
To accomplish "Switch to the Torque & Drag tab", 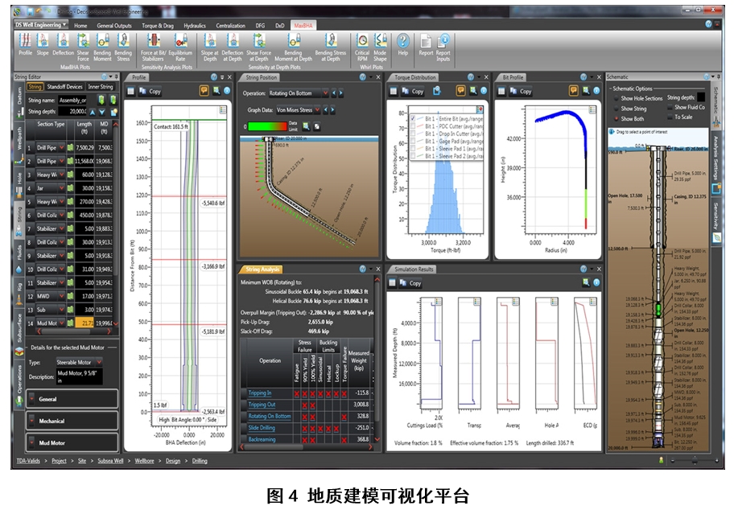I will tap(158, 26).
